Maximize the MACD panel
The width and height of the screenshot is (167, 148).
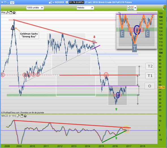pyautogui.click(x=22, y=116)
